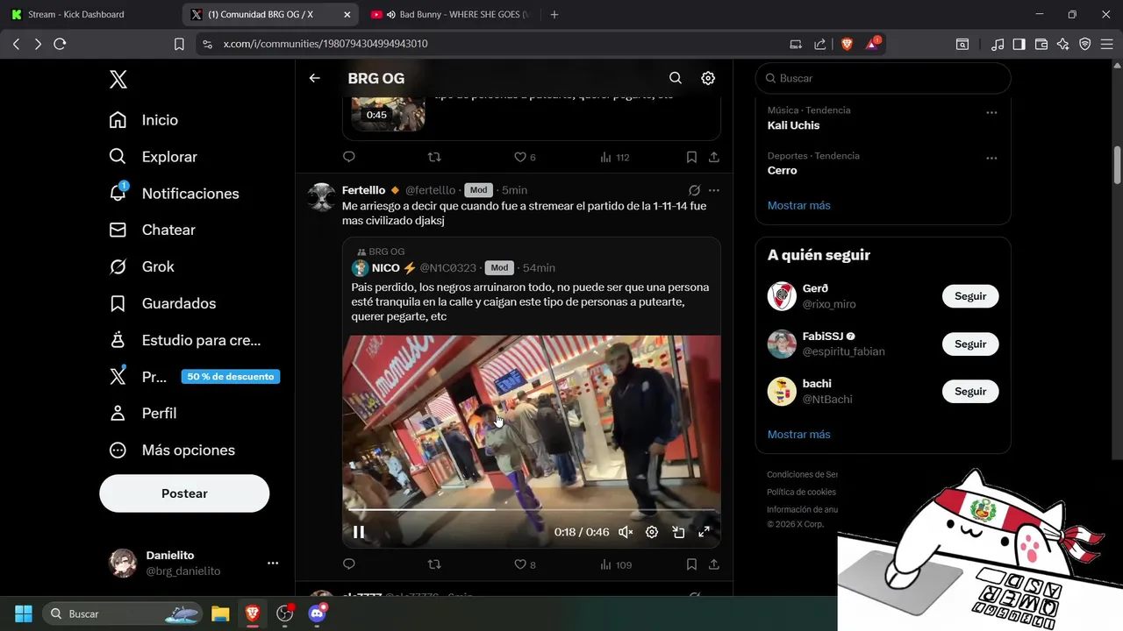Seek on the video progress bar
1123x631 pixels.
point(532,508)
